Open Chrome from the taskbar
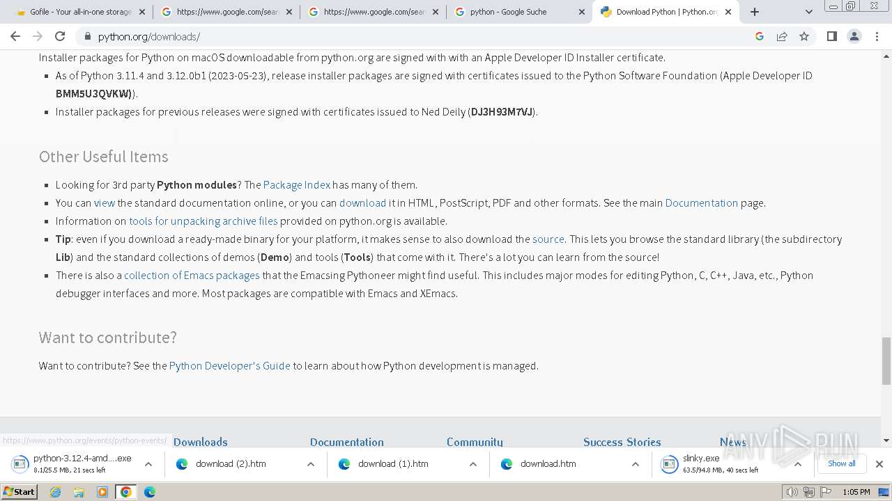892x501 pixels. tap(125, 492)
